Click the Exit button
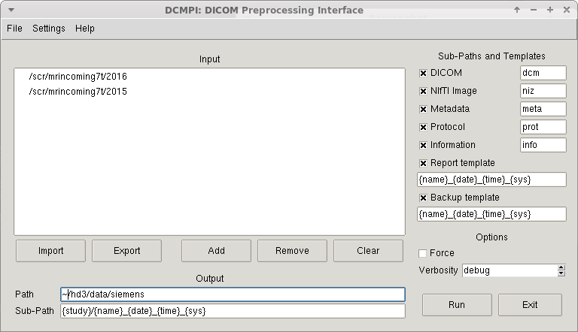 [529, 305]
